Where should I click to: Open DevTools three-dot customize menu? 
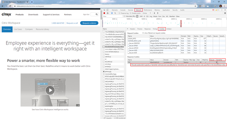pos(222,10)
